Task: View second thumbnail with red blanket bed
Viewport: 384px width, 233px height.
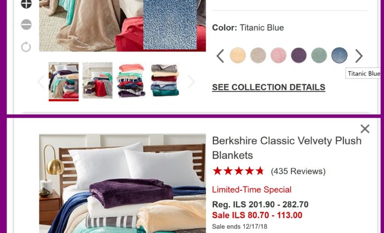Action: coord(98,80)
